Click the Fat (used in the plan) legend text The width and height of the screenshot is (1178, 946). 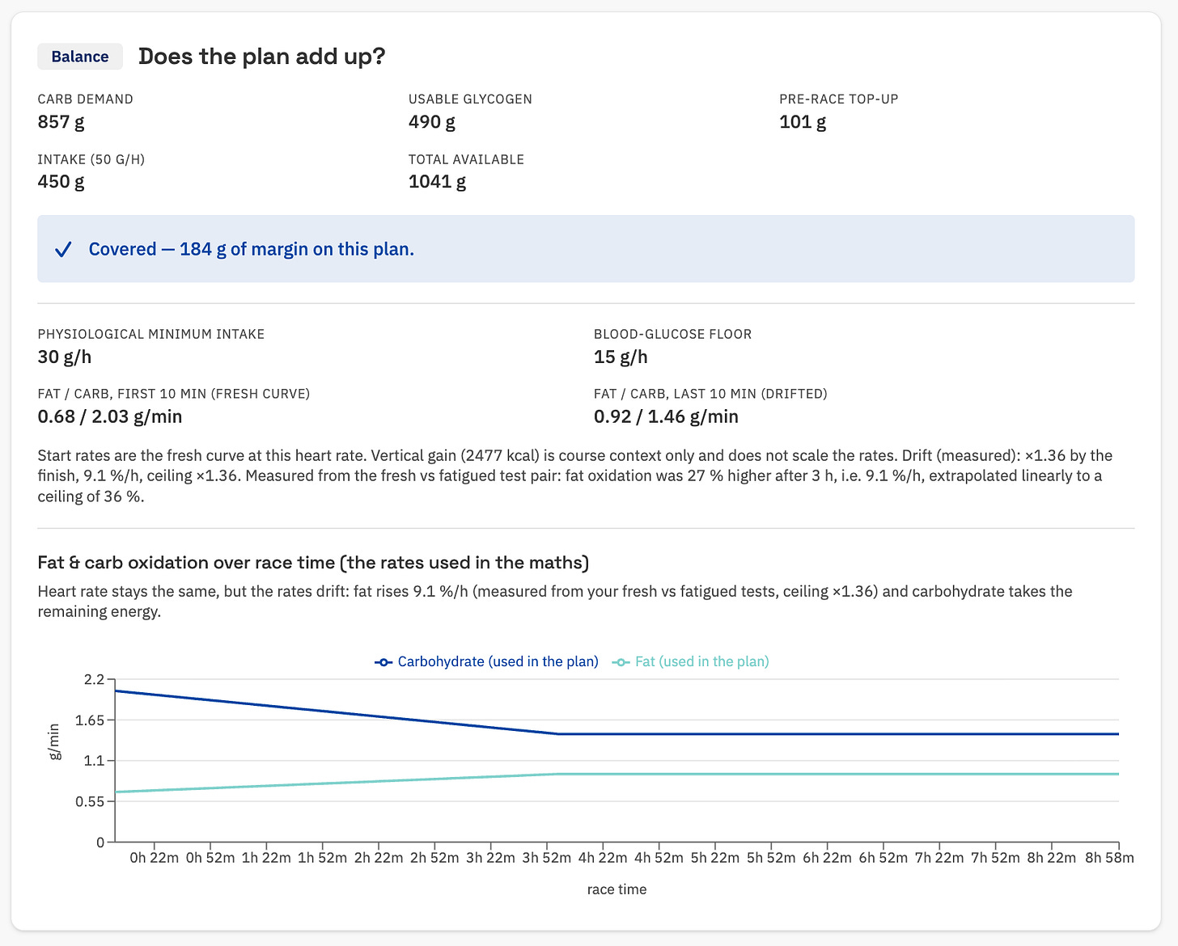pyautogui.click(x=702, y=661)
